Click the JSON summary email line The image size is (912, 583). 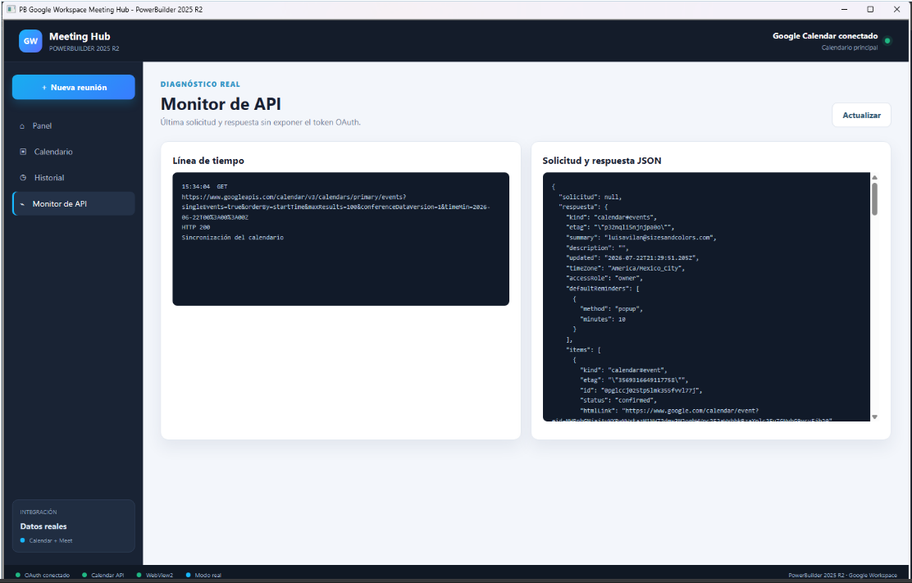point(641,238)
